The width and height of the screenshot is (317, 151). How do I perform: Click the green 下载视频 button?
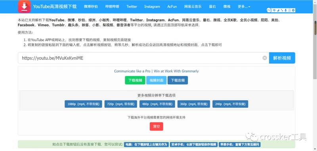pos(135,80)
